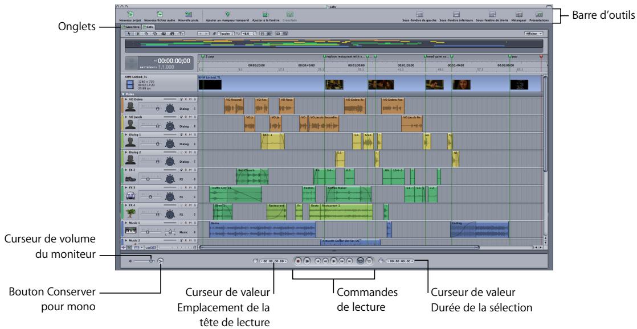Click the global timeline overview bar
Viewport: 637px width, 329px height.
335,46
